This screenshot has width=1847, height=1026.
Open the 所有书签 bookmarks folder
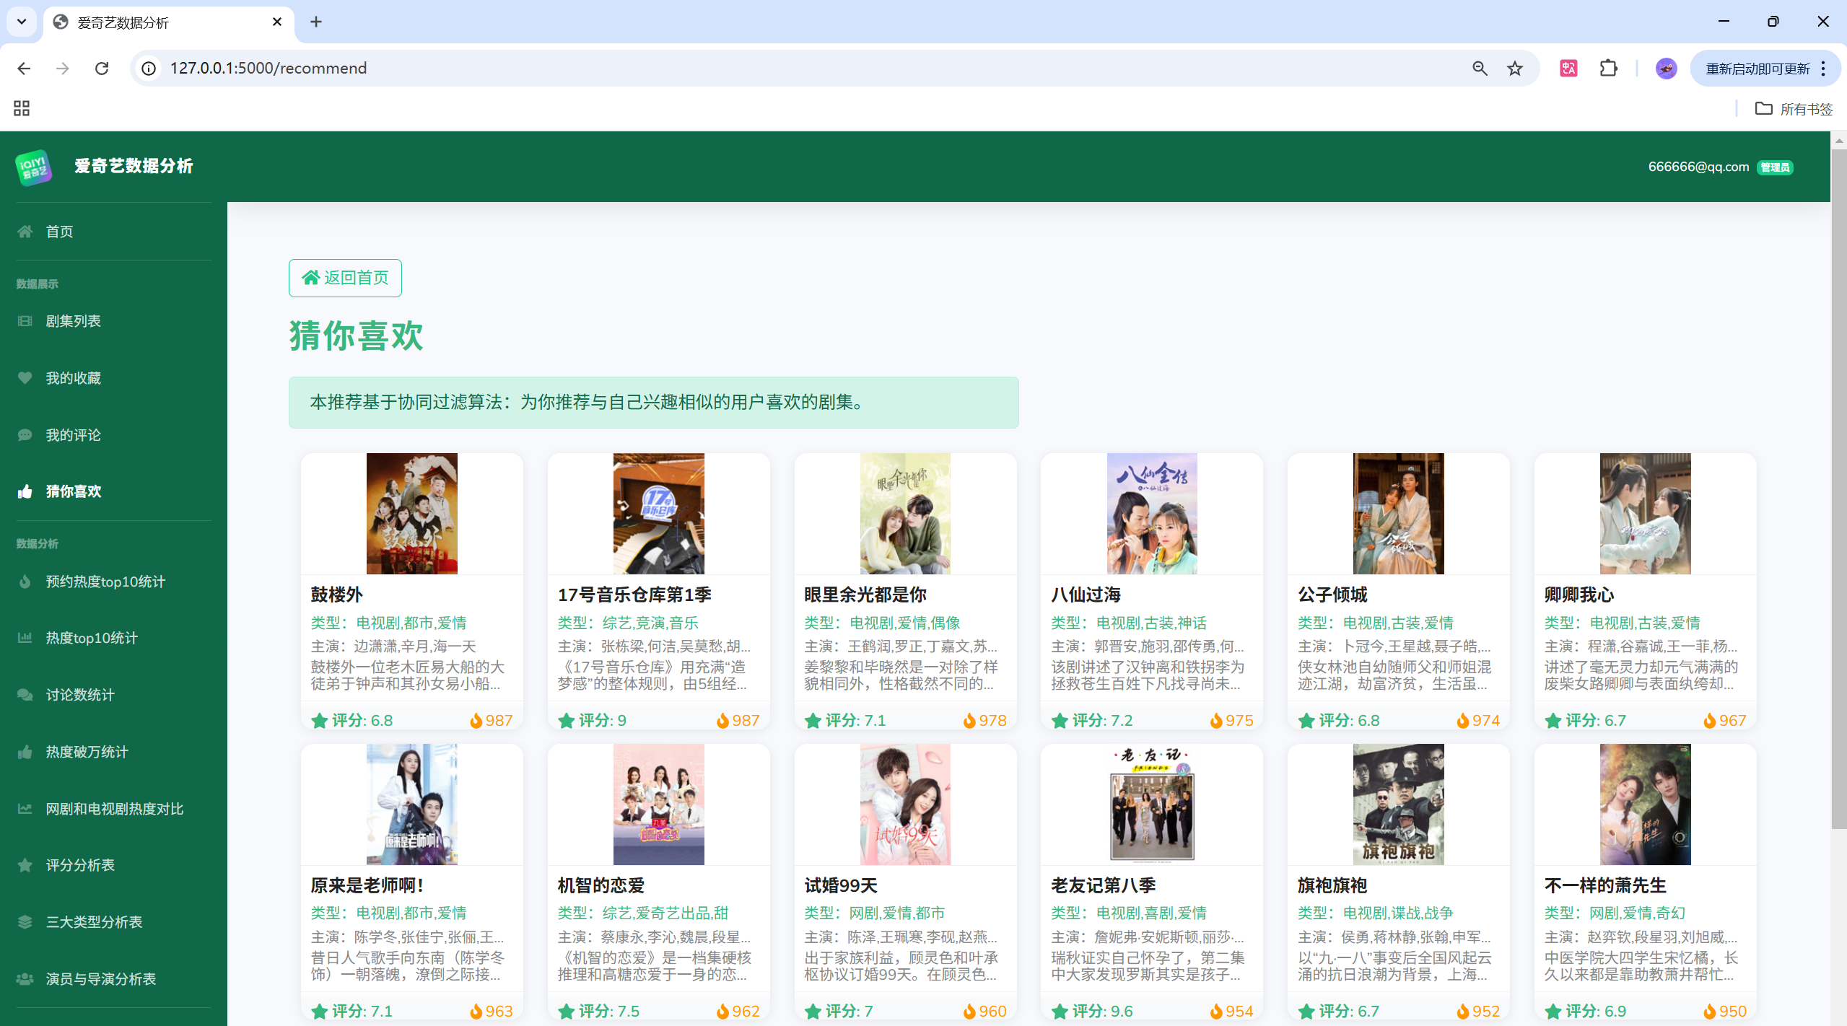[1794, 109]
